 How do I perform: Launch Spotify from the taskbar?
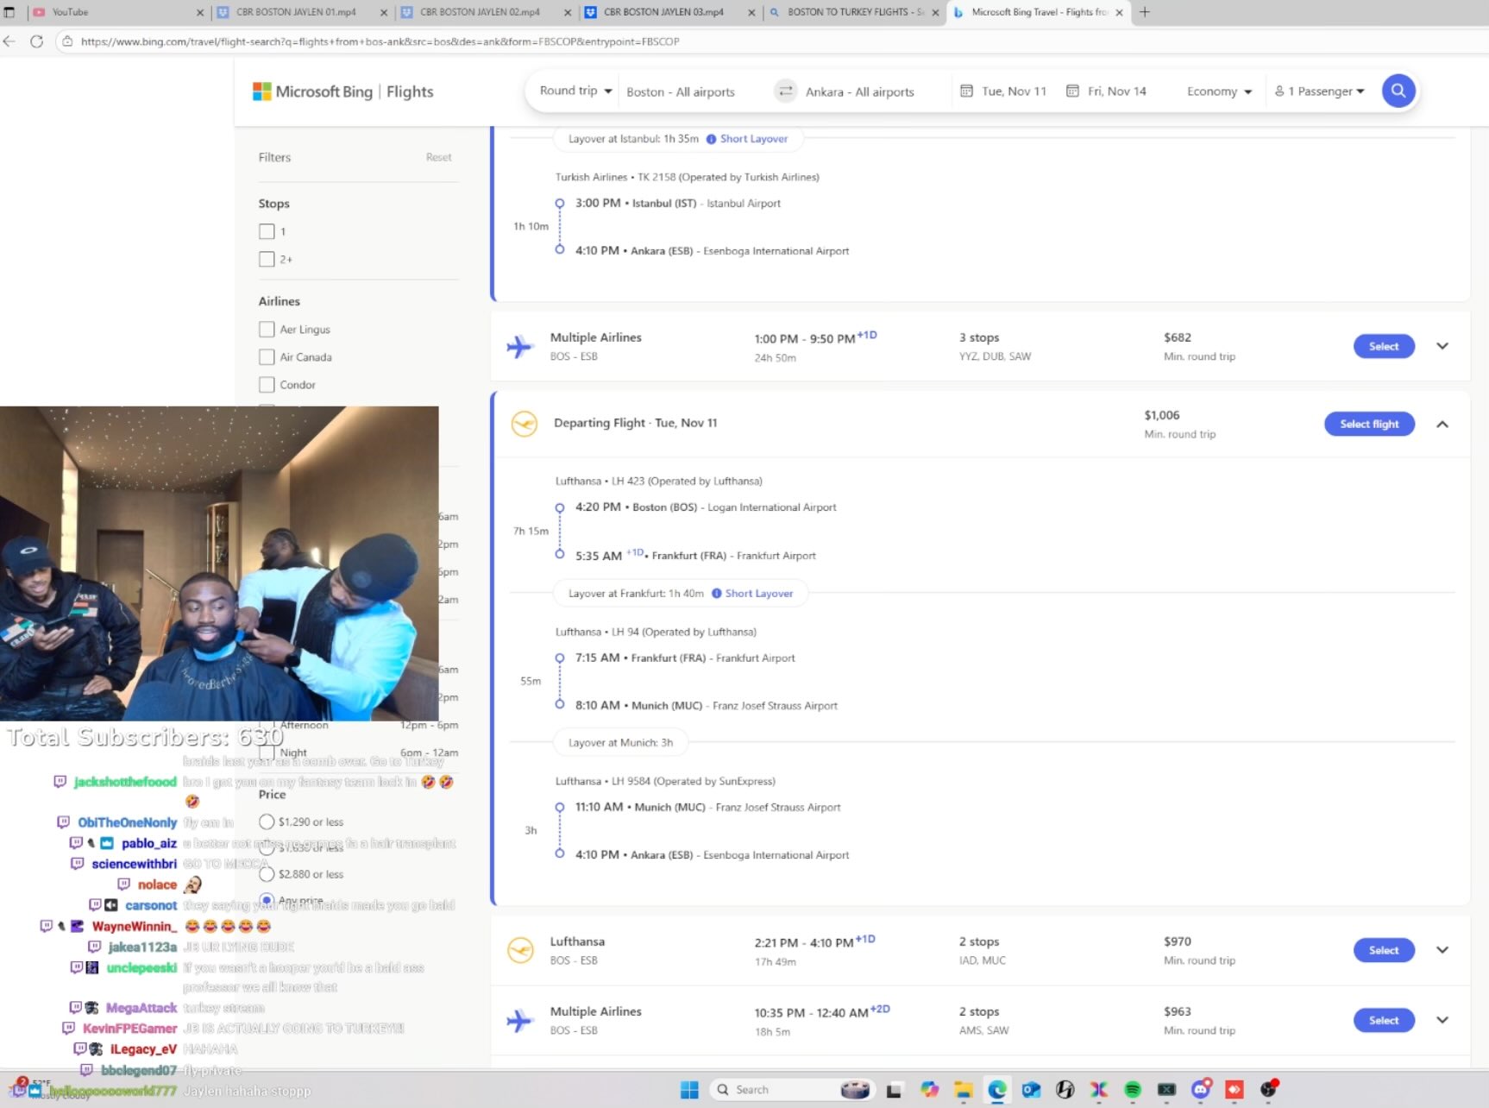point(1133,1090)
